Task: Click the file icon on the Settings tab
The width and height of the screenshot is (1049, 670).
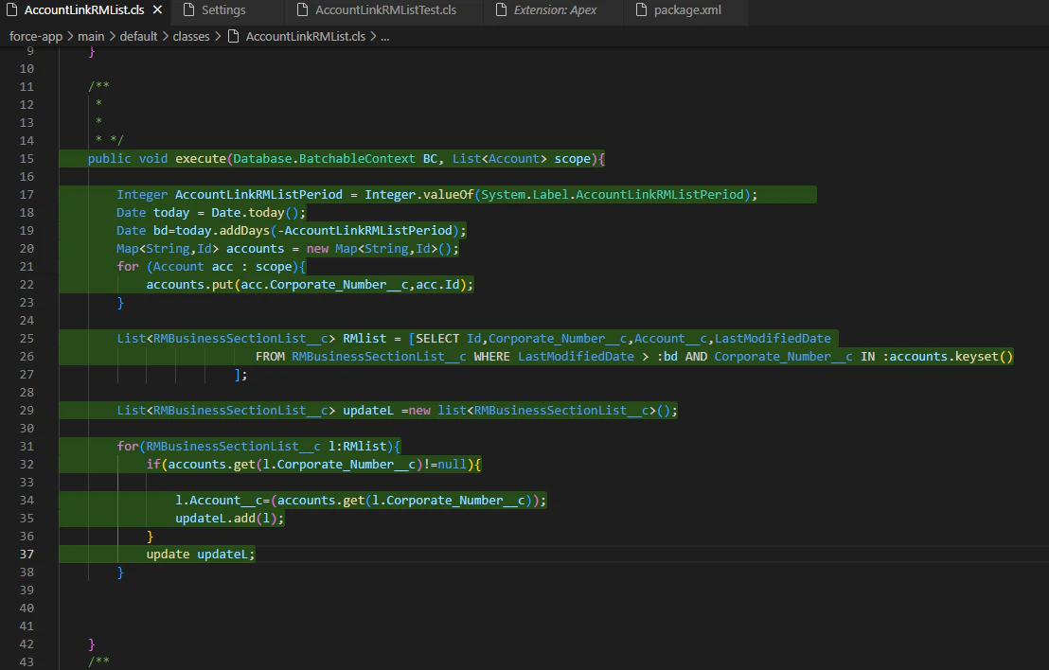Action: tap(188, 10)
